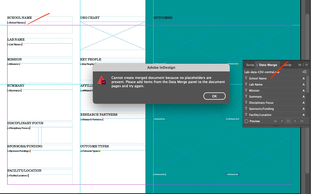Screen dimensions: 311x194
Task: Click the <<School Name>> placeholder on page
Action: coord(16,23)
